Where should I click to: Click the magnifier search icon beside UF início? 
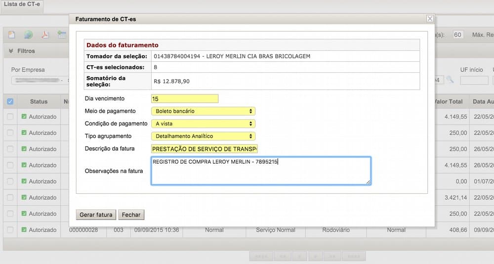pyautogui.click(x=450, y=80)
